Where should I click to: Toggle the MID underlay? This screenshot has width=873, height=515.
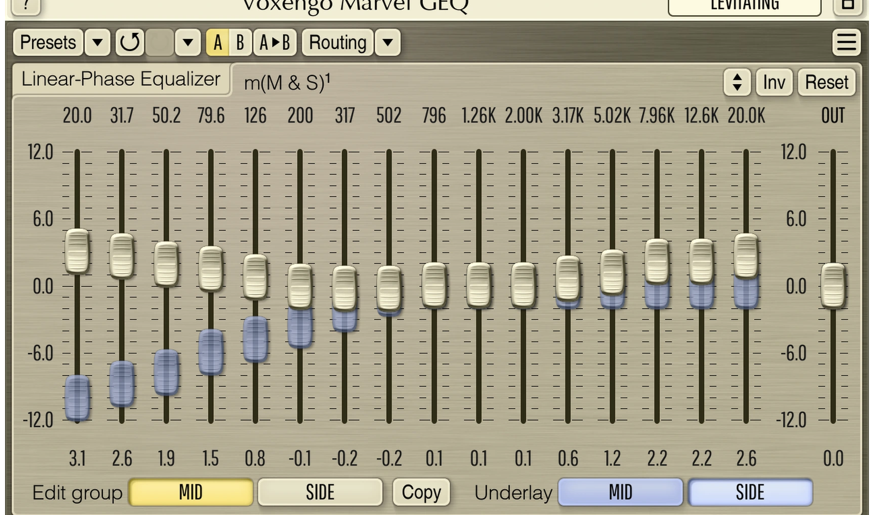pyautogui.click(x=620, y=492)
